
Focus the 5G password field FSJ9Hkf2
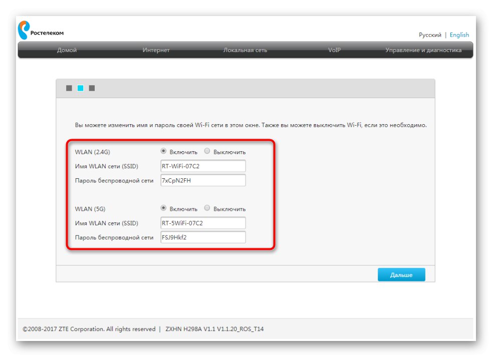tap(203, 237)
